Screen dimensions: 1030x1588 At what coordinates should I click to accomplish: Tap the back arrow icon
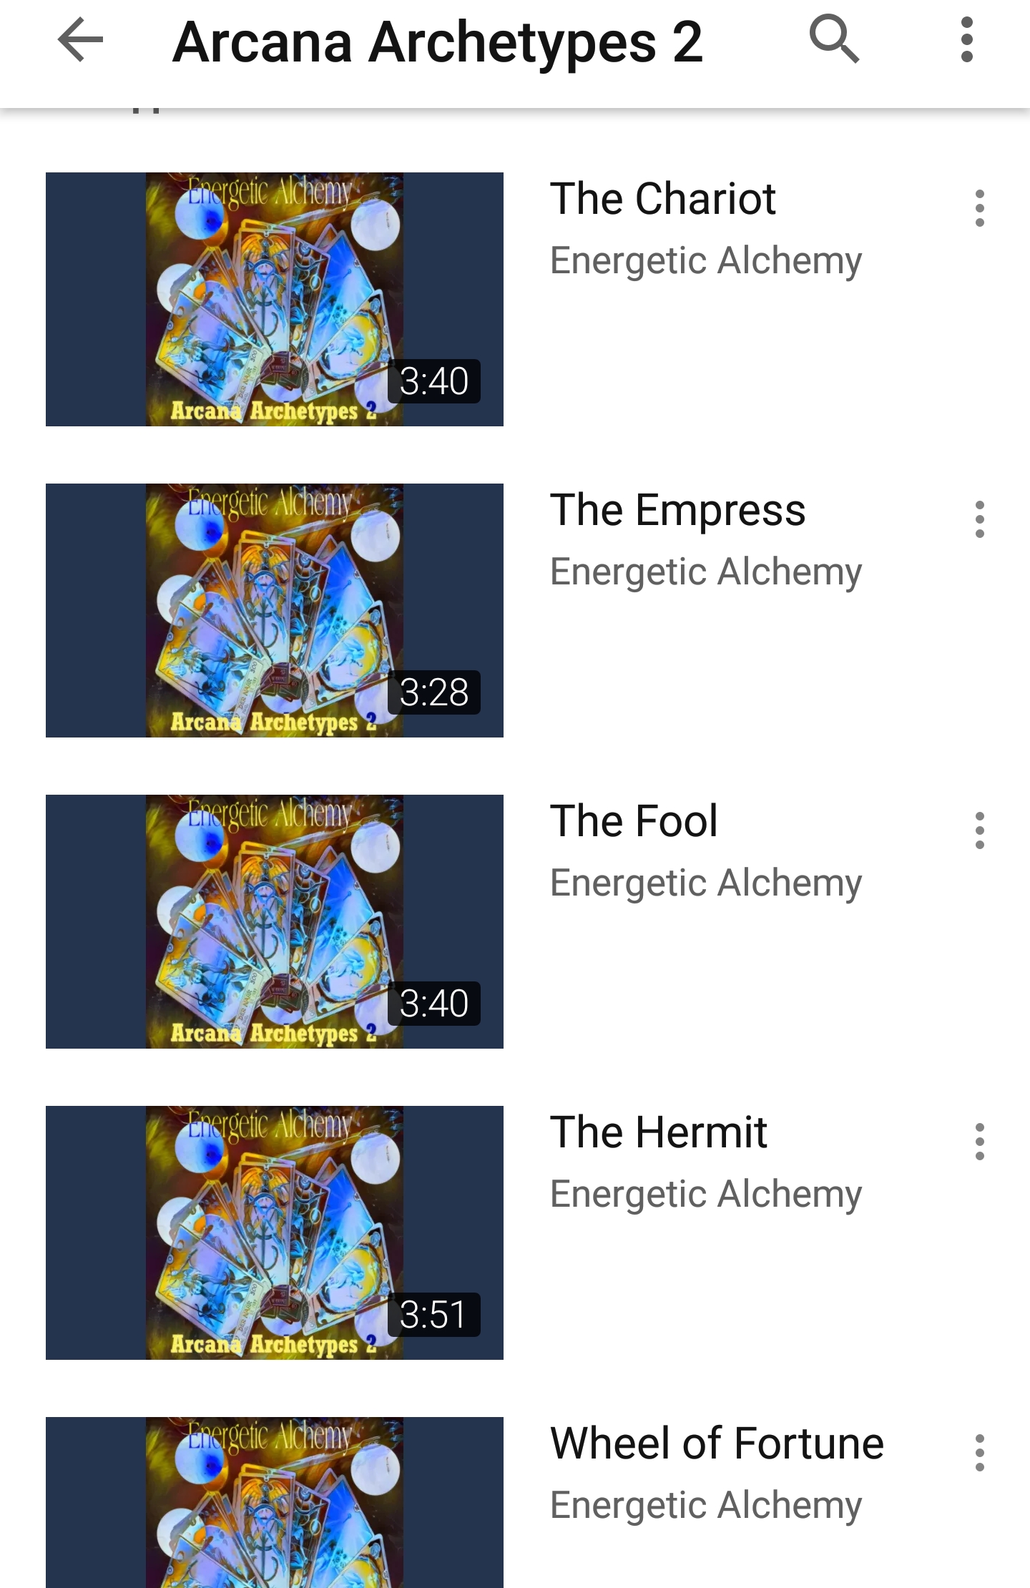[80, 40]
